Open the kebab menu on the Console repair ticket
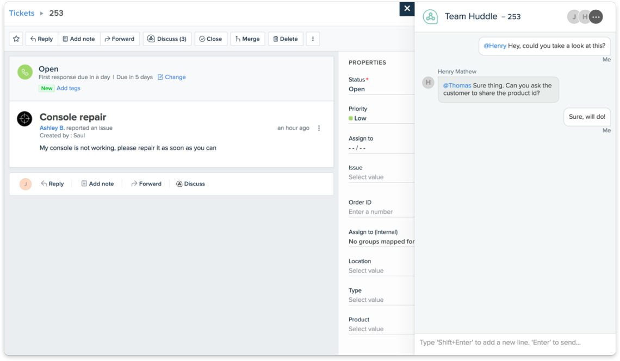The image size is (620, 361). [x=319, y=128]
